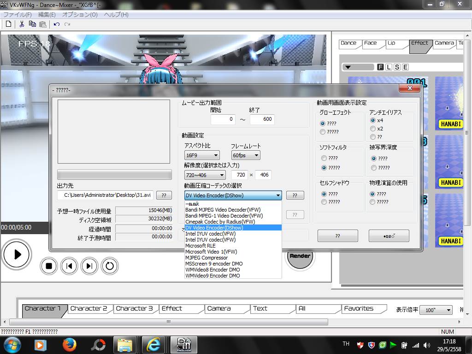Screen dimensions: 472x354
Task: Click the L filter icon in Effect panel
Action: point(389,67)
